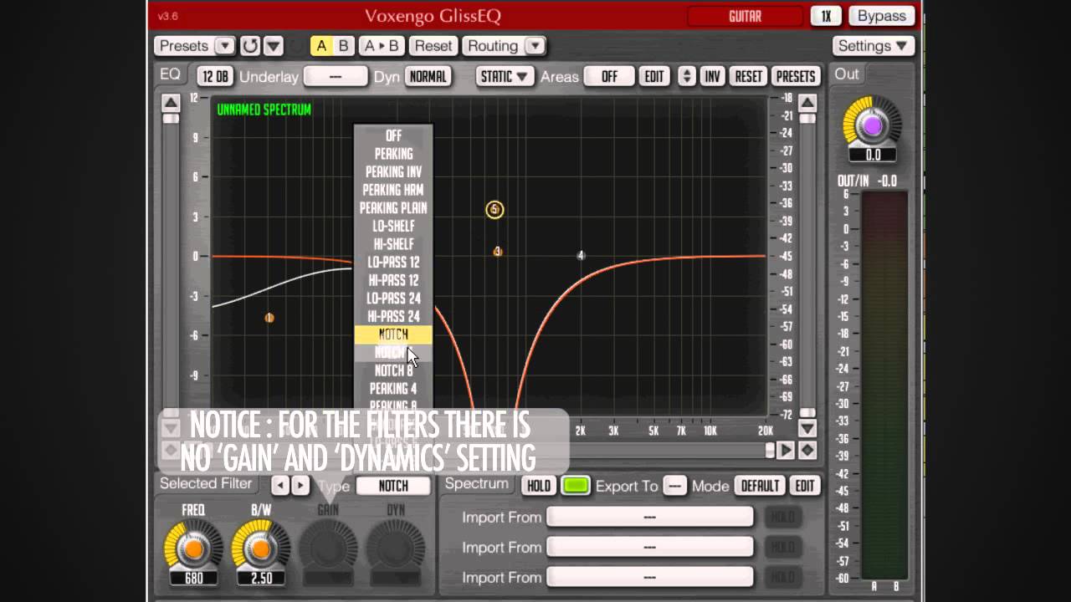Image resolution: width=1071 pixels, height=602 pixels.
Task: Click the GUITAR instance name field
Action: [745, 16]
